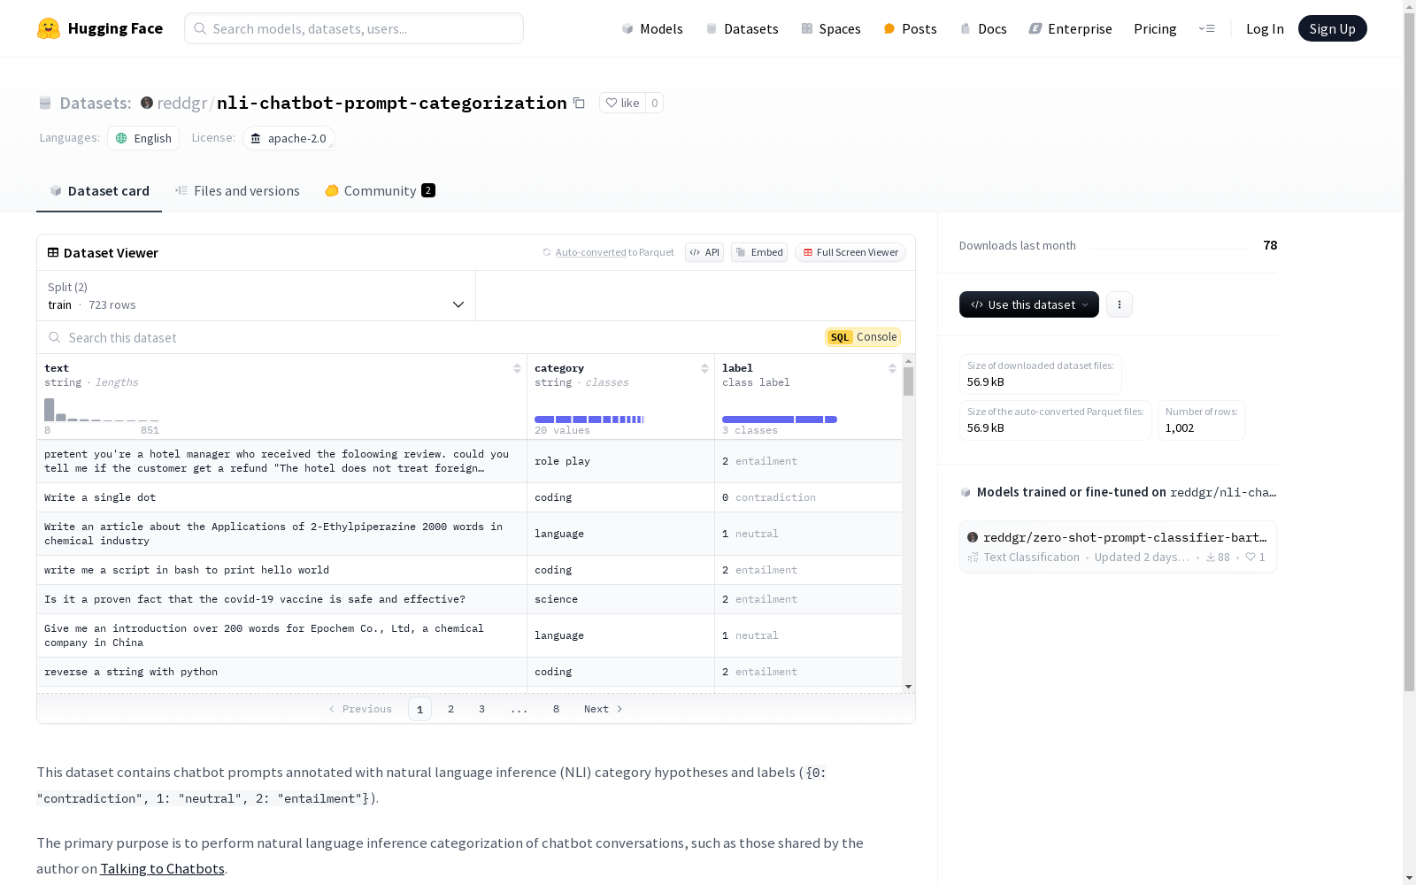Select the apache-2.0 license tag

click(x=289, y=138)
